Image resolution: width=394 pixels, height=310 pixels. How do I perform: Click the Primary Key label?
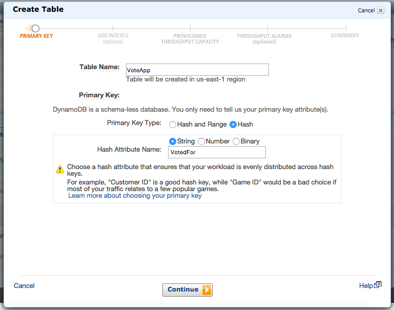[x=99, y=95]
